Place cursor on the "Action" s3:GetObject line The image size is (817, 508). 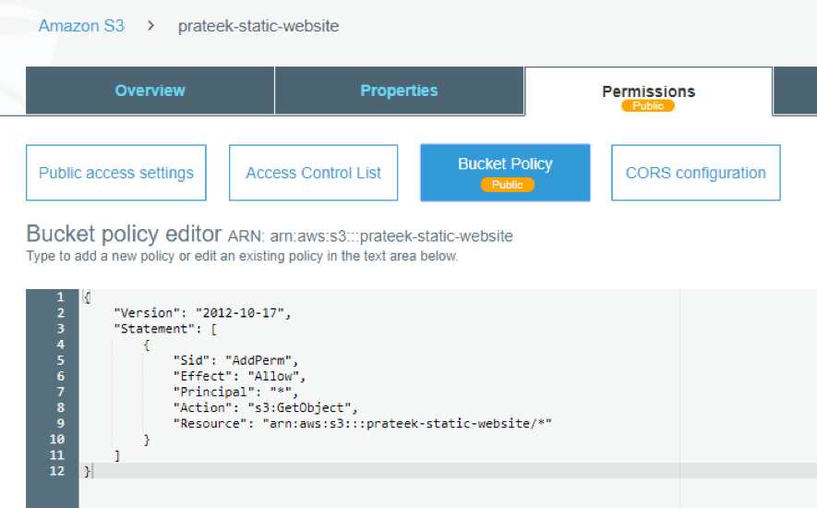pos(264,407)
